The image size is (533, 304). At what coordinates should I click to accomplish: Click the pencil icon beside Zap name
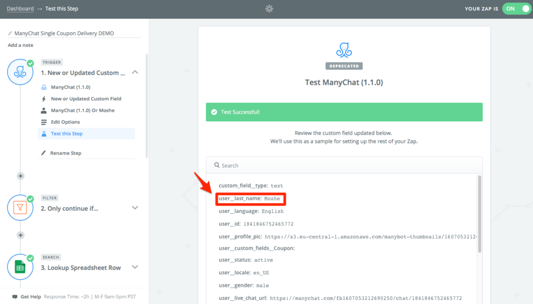coord(10,33)
